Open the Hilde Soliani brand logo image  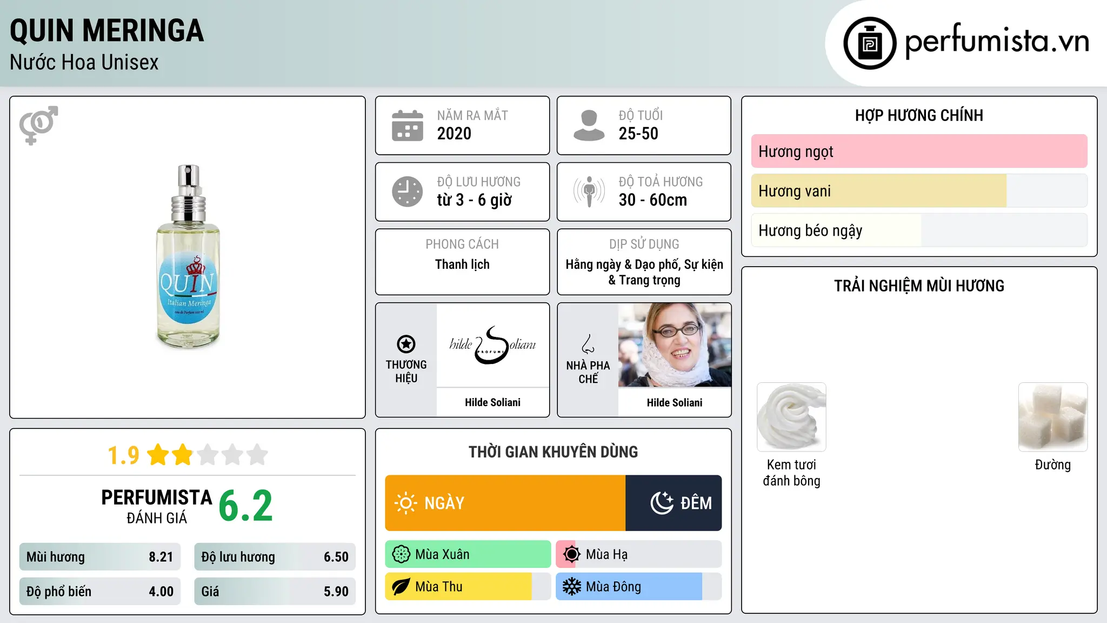coord(493,345)
